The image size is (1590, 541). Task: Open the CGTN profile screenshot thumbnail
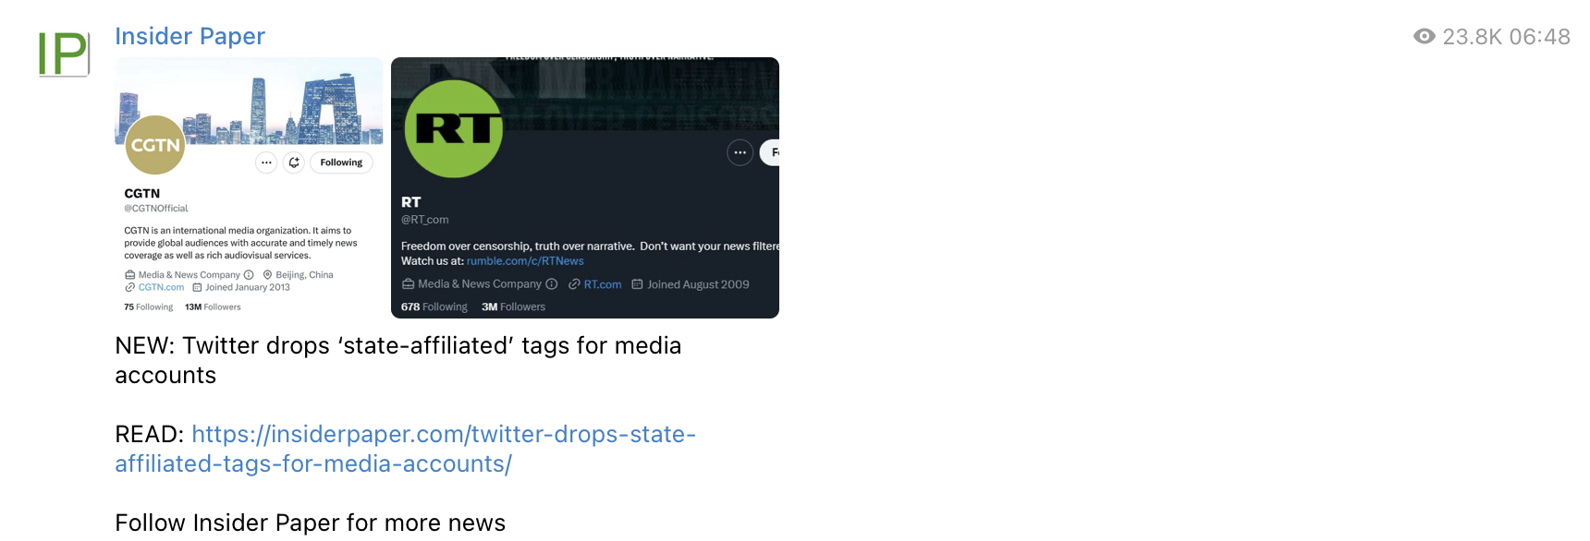pyautogui.click(x=249, y=187)
